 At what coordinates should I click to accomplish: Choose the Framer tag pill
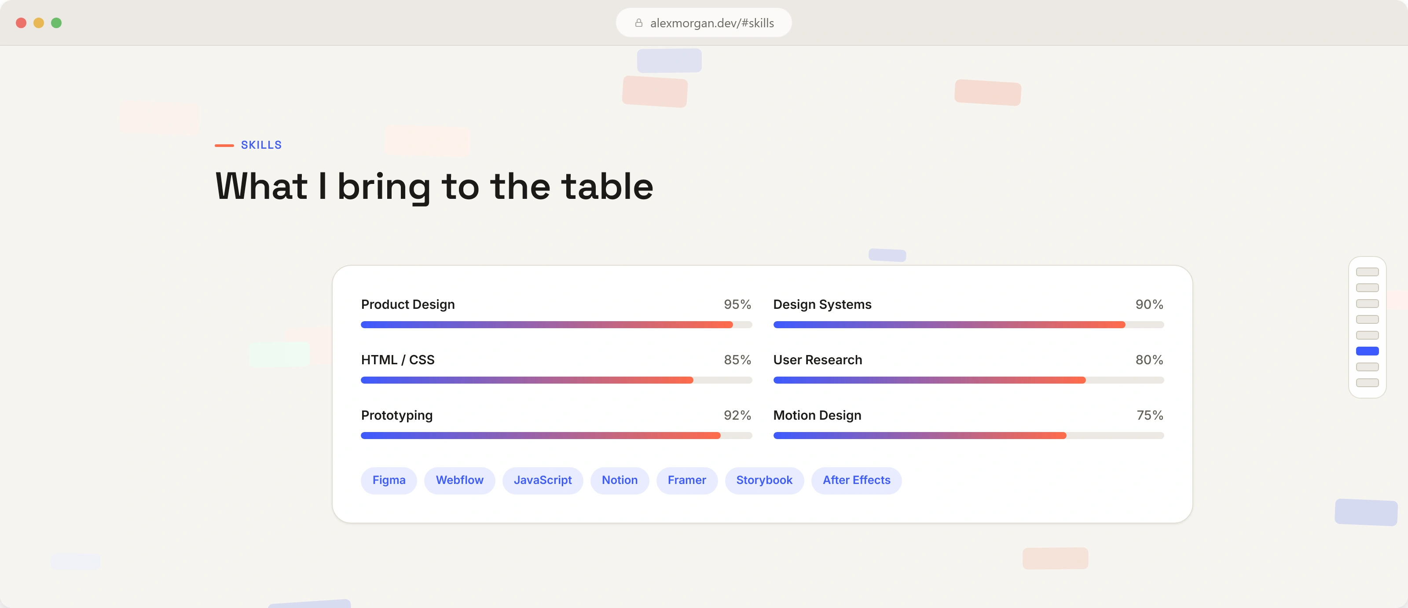[686, 480]
